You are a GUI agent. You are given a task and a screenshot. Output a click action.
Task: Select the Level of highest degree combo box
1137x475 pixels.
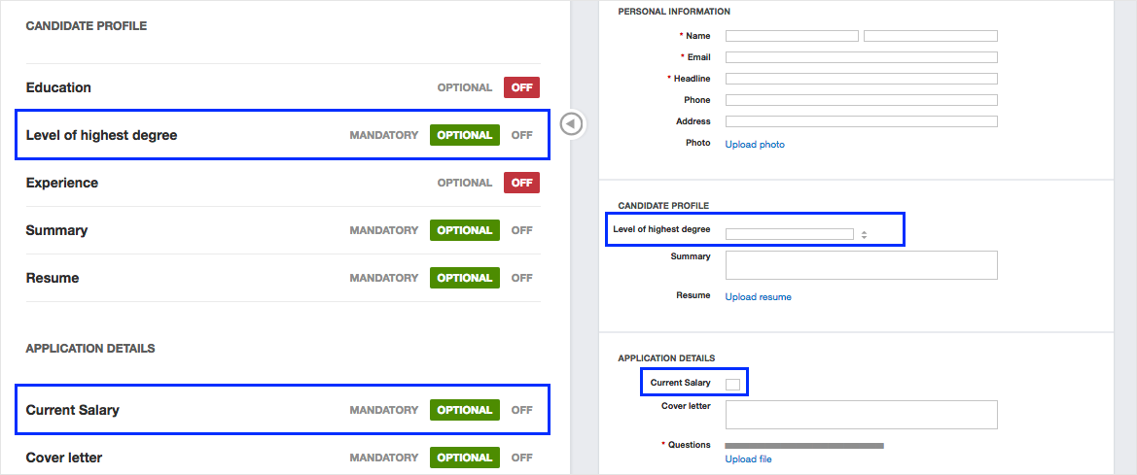tap(790, 235)
